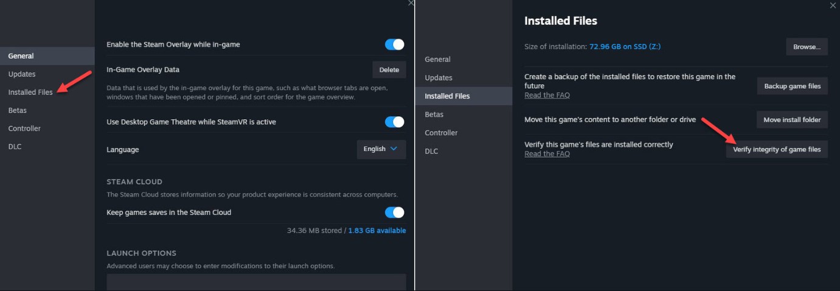Click Browse to open the installation folder
The width and height of the screenshot is (840, 291).
[807, 46]
